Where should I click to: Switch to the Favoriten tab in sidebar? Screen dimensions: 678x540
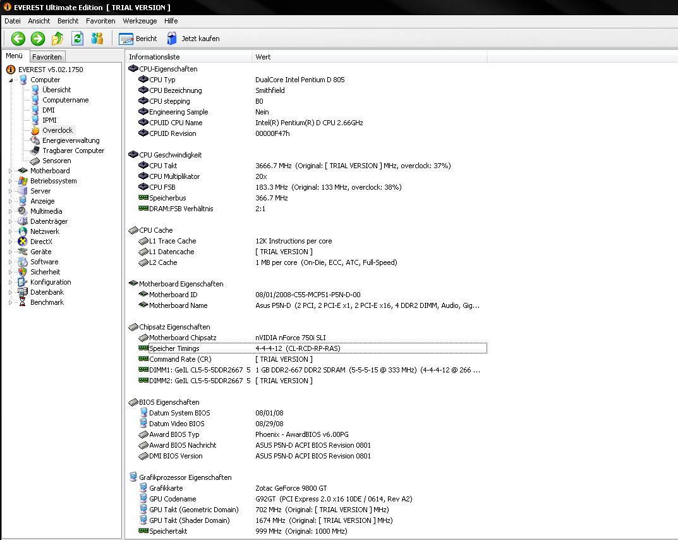(x=47, y=57)
